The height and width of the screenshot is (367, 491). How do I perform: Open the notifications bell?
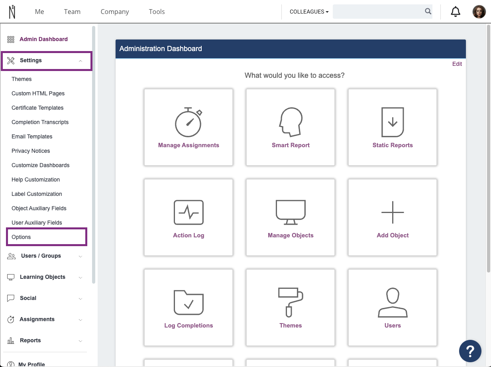[x=456, y=12]
